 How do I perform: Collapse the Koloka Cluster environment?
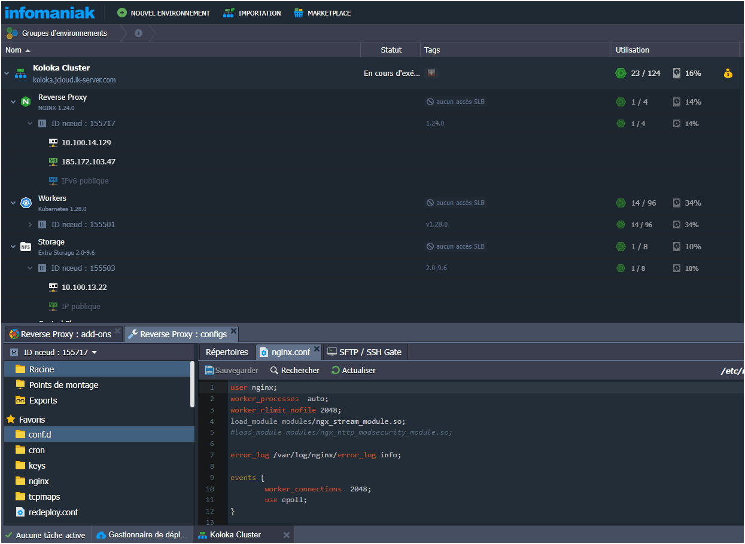[x=7, y=74]
